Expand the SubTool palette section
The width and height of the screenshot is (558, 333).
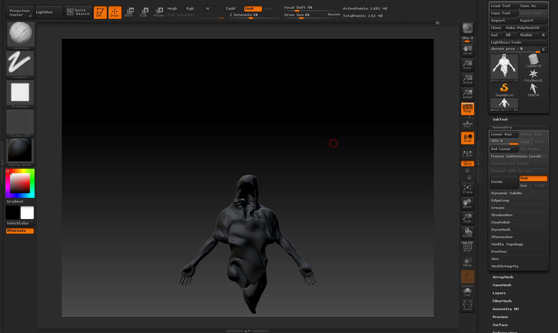[500, 120]
